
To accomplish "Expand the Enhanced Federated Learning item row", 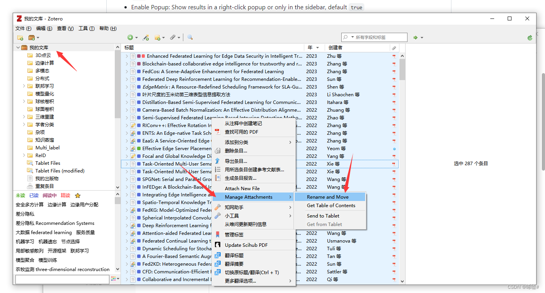I will [x=126, y=56].
